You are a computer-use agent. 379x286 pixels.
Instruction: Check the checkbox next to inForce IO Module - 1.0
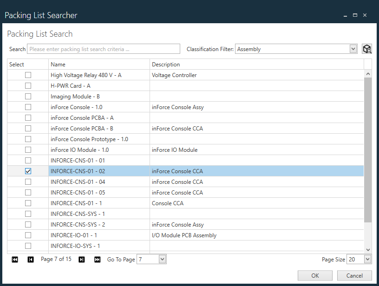[x=28, y=149]
